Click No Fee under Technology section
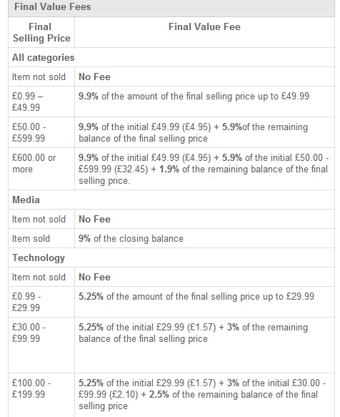 (94, 277)
